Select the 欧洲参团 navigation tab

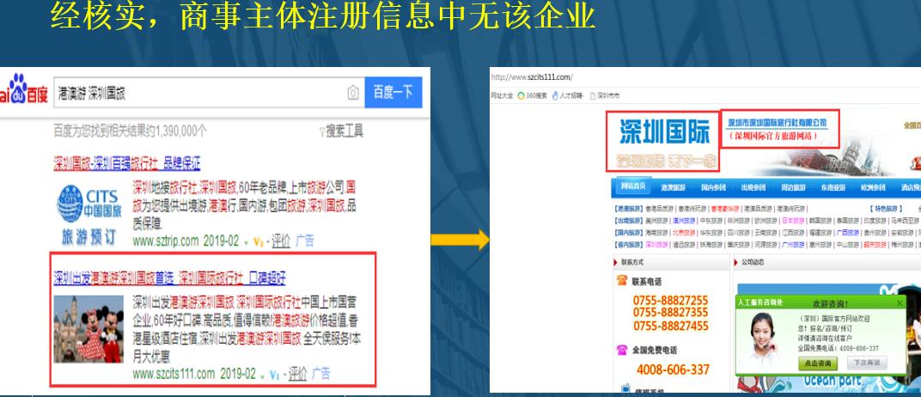(873, 187)
